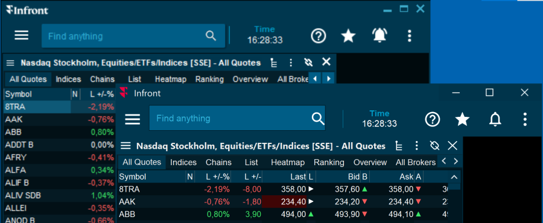Switch to Ranking tab in front panel
The height and width of the screenshot is (223, 543).
pos(329,162)
